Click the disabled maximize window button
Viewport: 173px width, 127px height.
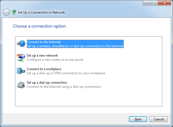point(154,3)
